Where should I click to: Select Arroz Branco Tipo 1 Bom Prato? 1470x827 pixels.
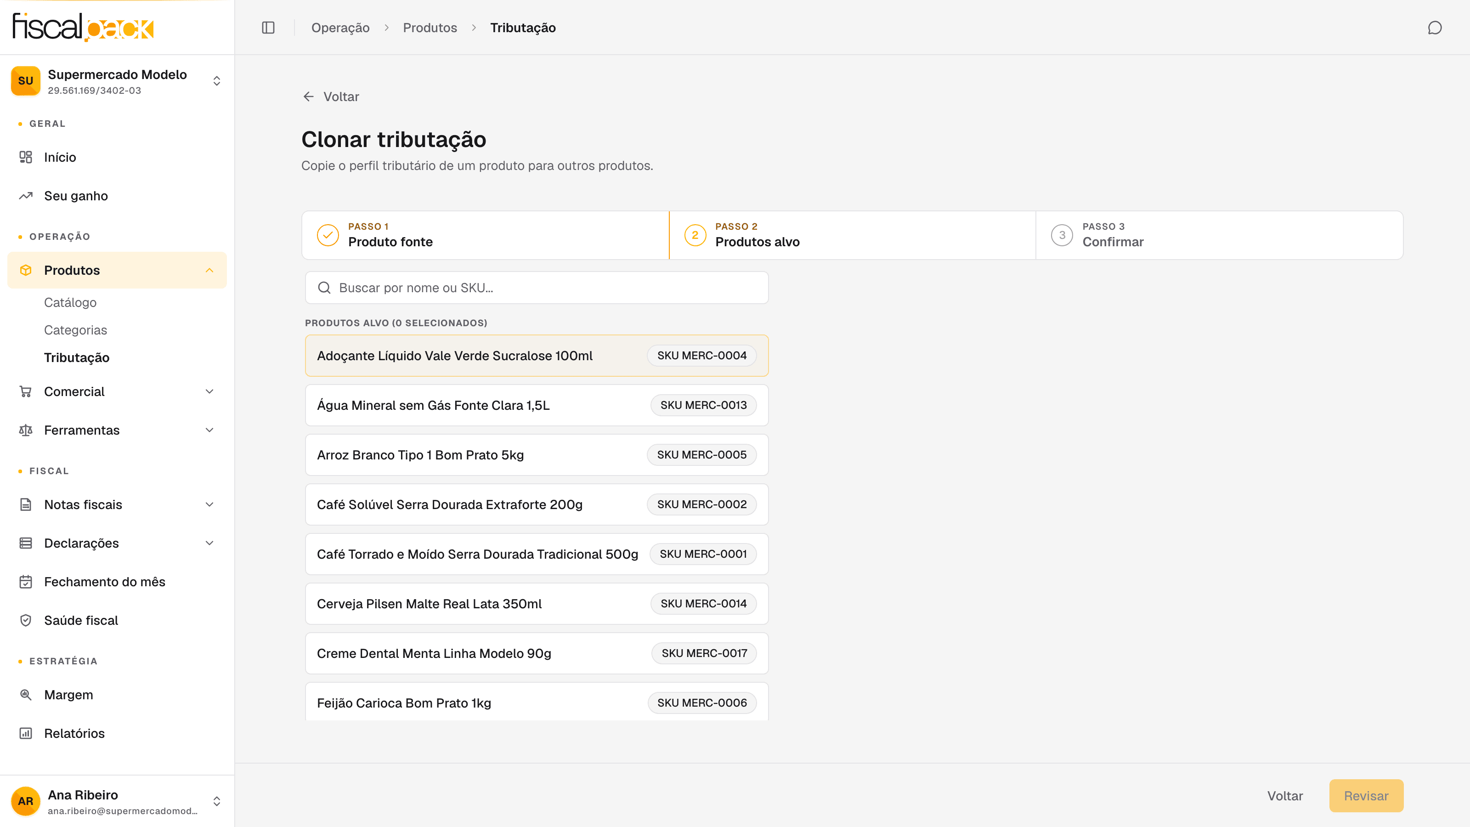[x=537, y=455]
